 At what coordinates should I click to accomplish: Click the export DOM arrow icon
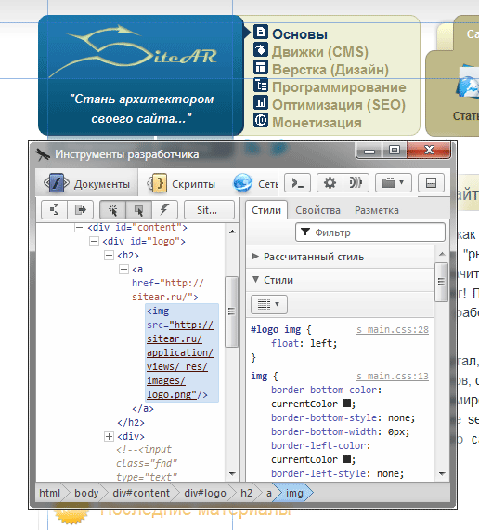(x=81, y=210)
